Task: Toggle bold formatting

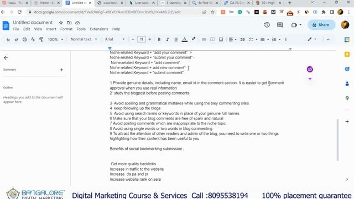Action: coord(159,39)
